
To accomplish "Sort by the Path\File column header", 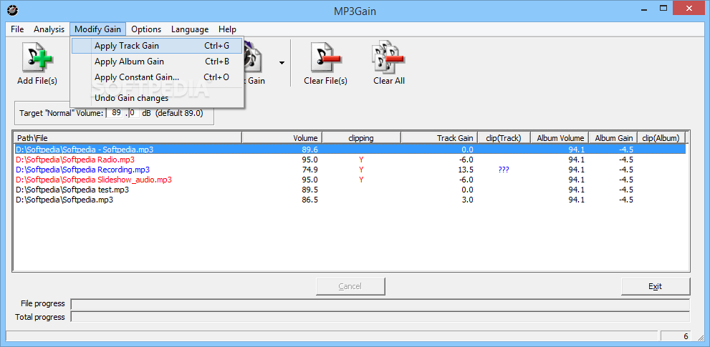I will click(128, 138).
